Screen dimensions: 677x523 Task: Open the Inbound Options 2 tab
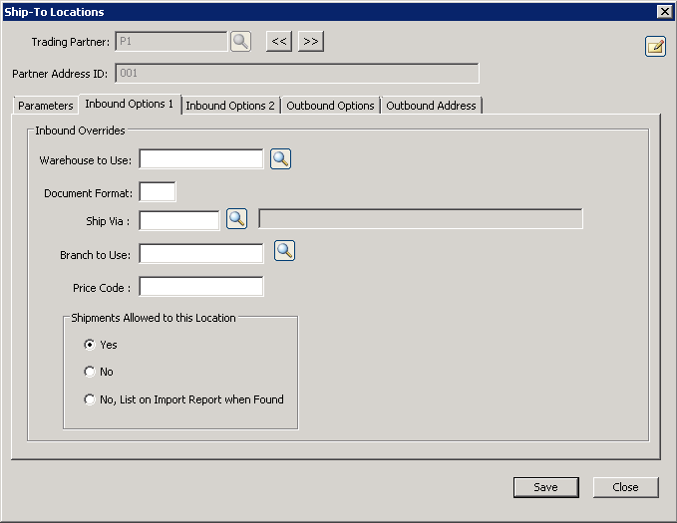point(230,106)
